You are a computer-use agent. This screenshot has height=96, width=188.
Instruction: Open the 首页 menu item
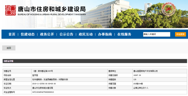click(x=12, y=34)
